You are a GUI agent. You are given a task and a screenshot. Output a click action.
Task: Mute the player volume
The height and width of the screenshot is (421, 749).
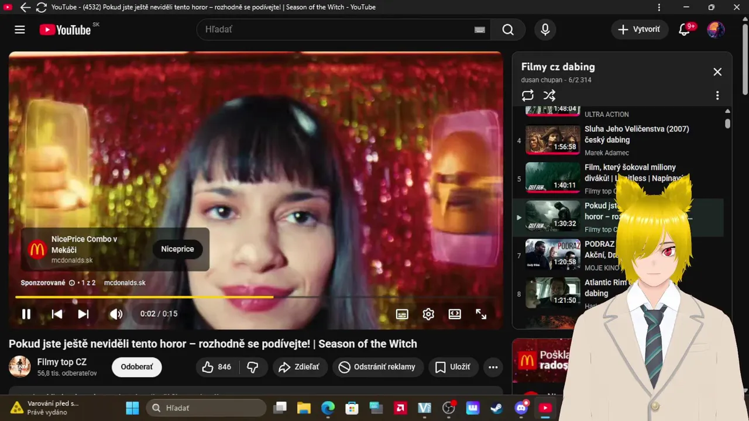[x=116, y=314]
